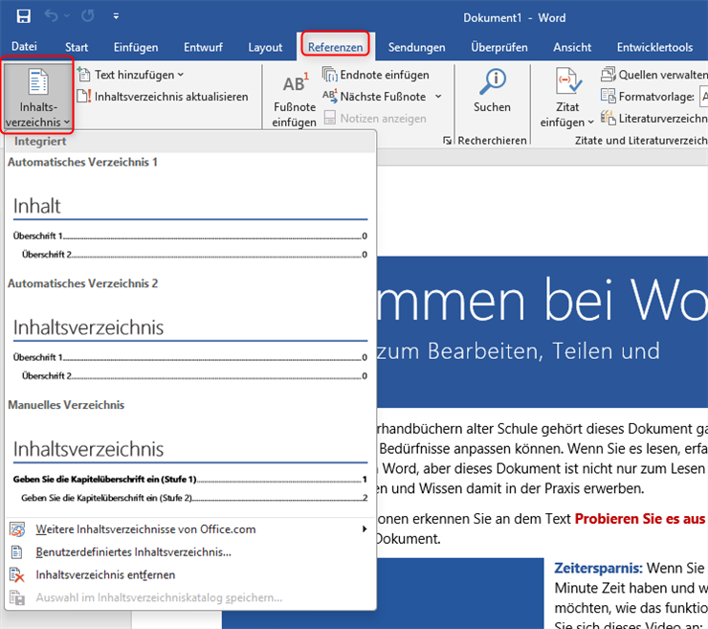Click the Office.com globe icon

(17, 529)
